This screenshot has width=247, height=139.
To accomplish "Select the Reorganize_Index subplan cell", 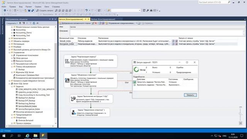I will click(68, 44).
